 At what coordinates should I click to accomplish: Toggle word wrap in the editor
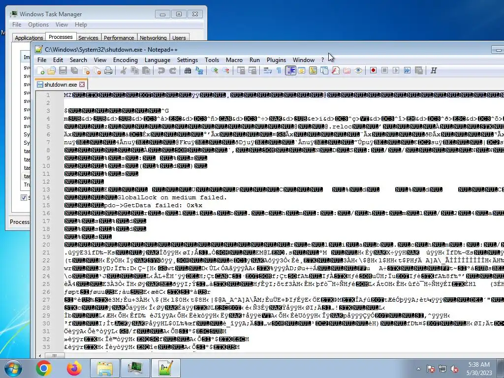[267, 71]
